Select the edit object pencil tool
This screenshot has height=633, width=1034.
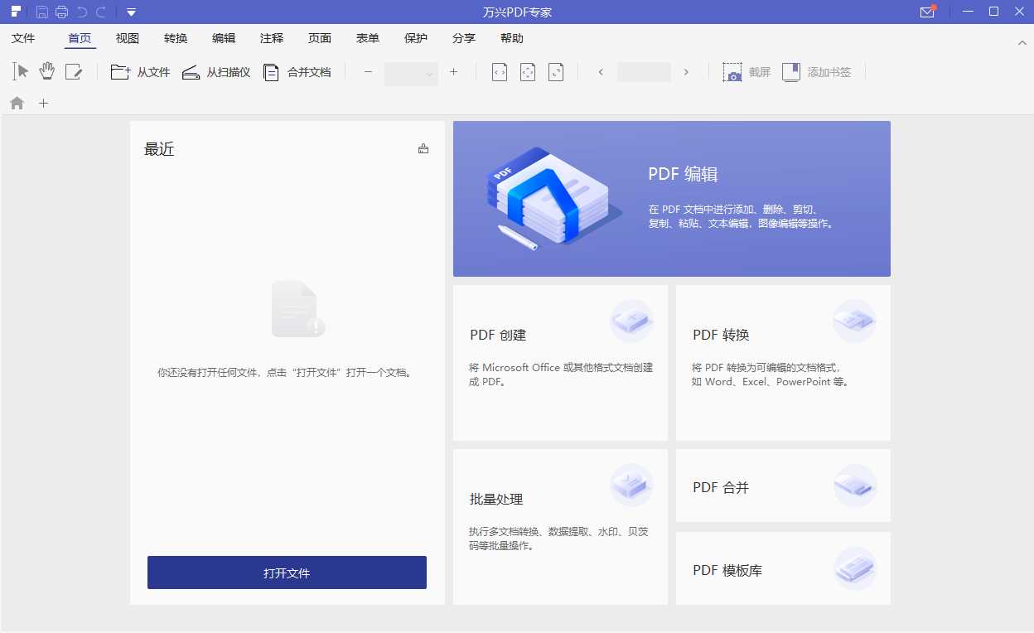coord(74,72)
